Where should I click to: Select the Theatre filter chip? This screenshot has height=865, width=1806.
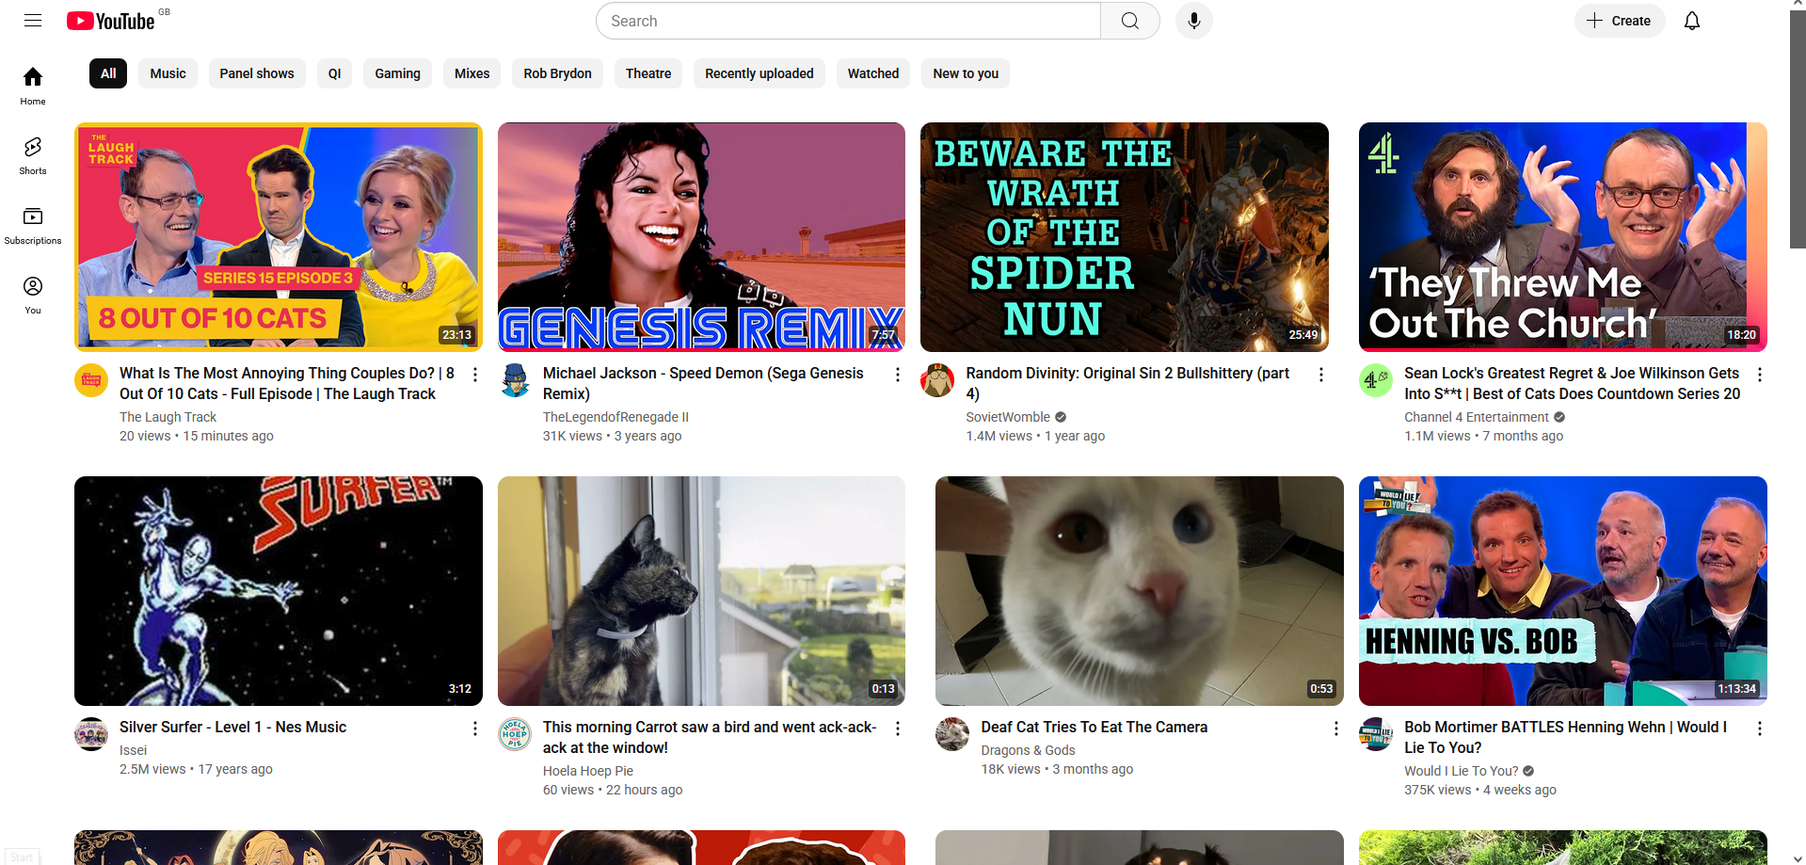[x=648, y=73]
